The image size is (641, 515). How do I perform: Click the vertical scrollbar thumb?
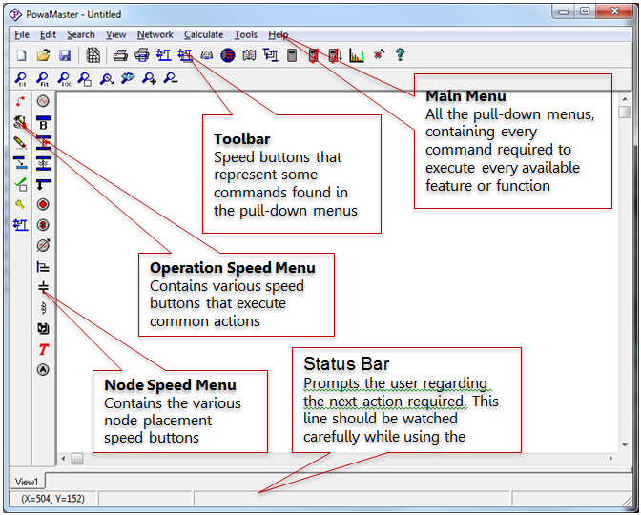coord(624,112)
